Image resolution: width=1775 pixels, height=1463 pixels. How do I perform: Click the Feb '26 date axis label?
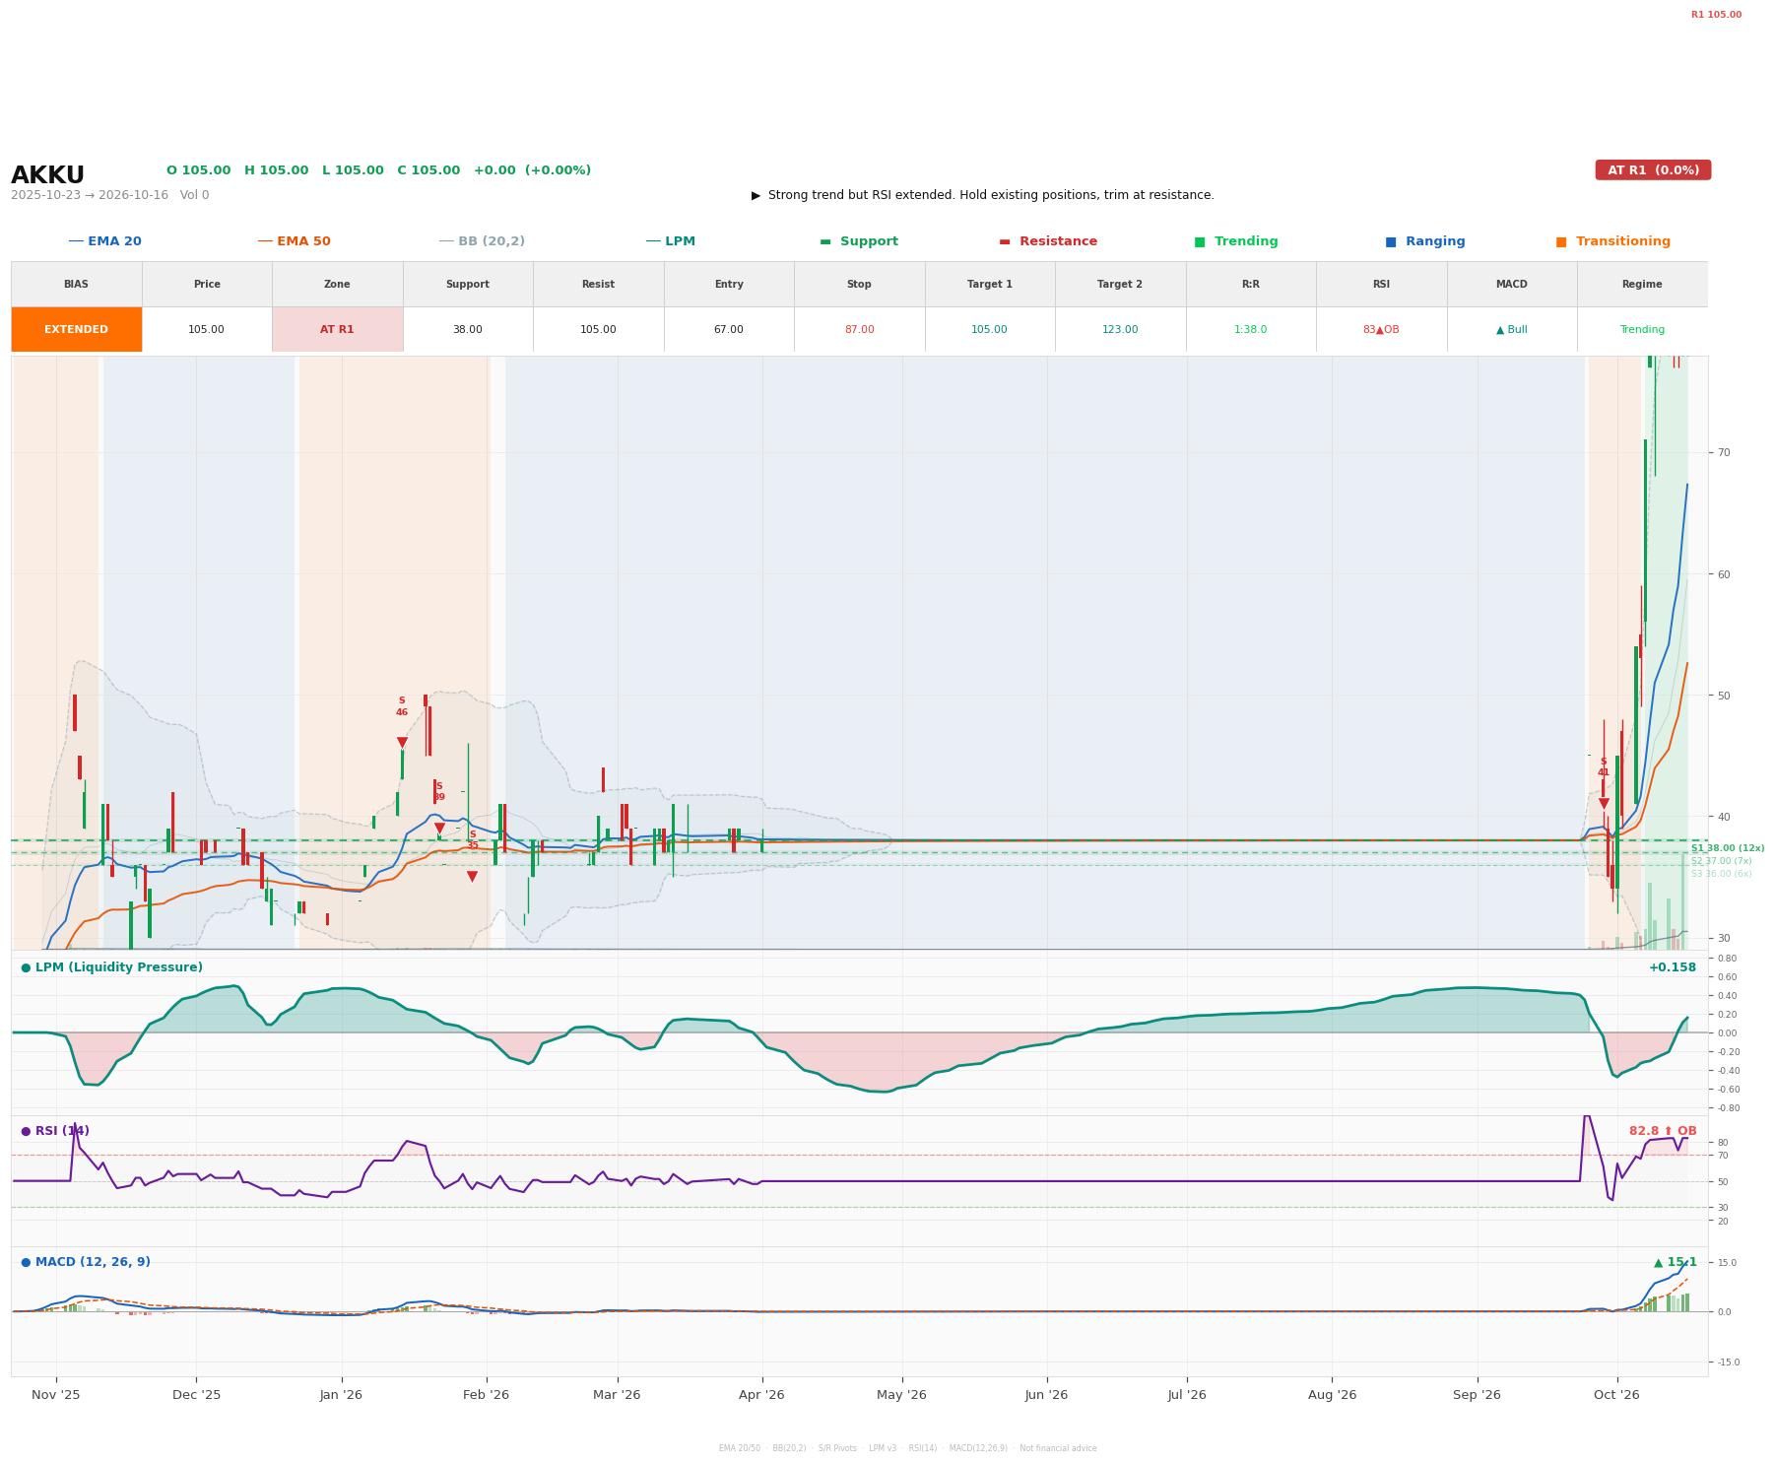(487, 1394)
